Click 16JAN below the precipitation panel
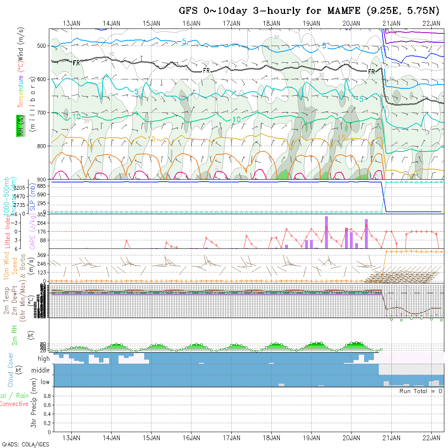The width and height of the screenshot is (448, 448). tap(191, 438)
